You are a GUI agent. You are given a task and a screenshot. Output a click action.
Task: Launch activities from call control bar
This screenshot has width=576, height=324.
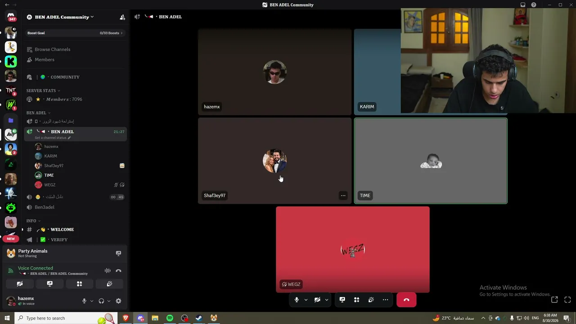(357, 300)
